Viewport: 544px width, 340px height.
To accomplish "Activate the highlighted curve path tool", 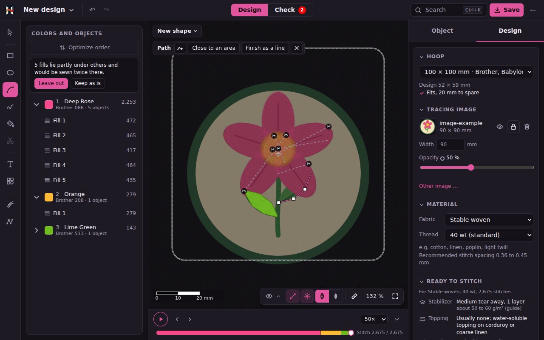I will pos(10,90).
